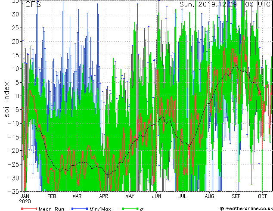Screen dimensions: 273x211
Task: Click the red Mean Run legend line
Action: point(29,208)
